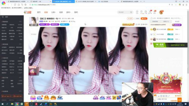The height and width of the screenshot is (106, 189).
Task: Expand 全部 beside 手游休闲 sidebar section
Action: pyautogui.click(x=20, y=58)
